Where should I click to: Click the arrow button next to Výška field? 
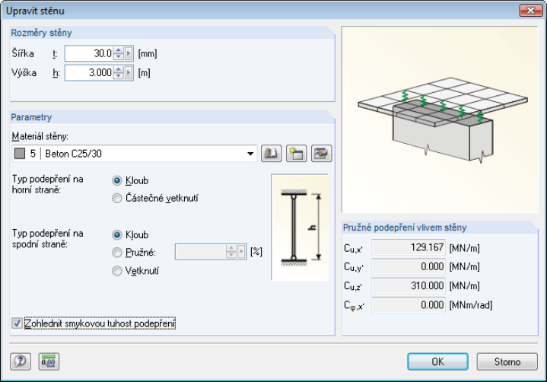129,73
